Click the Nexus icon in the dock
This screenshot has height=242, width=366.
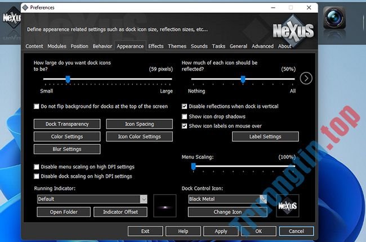click(11, 17)
